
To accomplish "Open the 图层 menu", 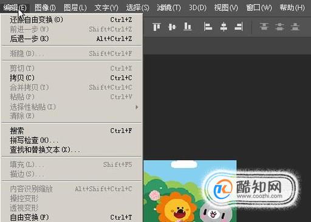I will point(75,8).
